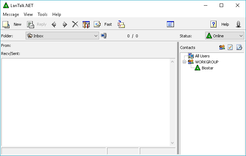This screenshot has width=246, height=156.
Task: Click the green Biostar status icon
Action: click(198, 68)
